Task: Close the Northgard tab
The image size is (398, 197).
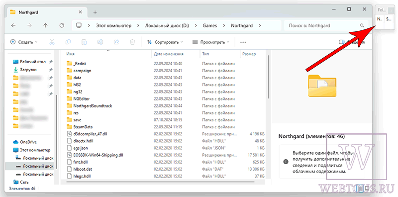Action: point(80,12)
